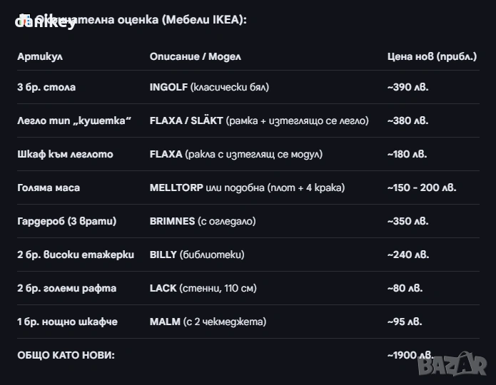
Task: Select the 'Артикул' column header
Action: click(x=40, y=56)
